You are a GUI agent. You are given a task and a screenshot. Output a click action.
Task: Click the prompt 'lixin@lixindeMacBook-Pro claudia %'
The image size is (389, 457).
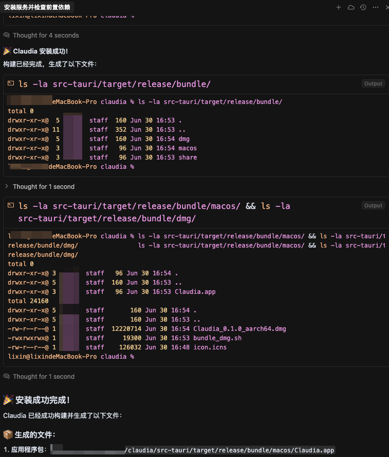point(71,357)
